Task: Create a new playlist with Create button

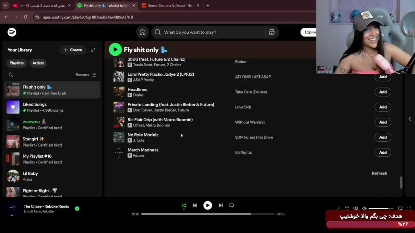Action: coord(73,50)
